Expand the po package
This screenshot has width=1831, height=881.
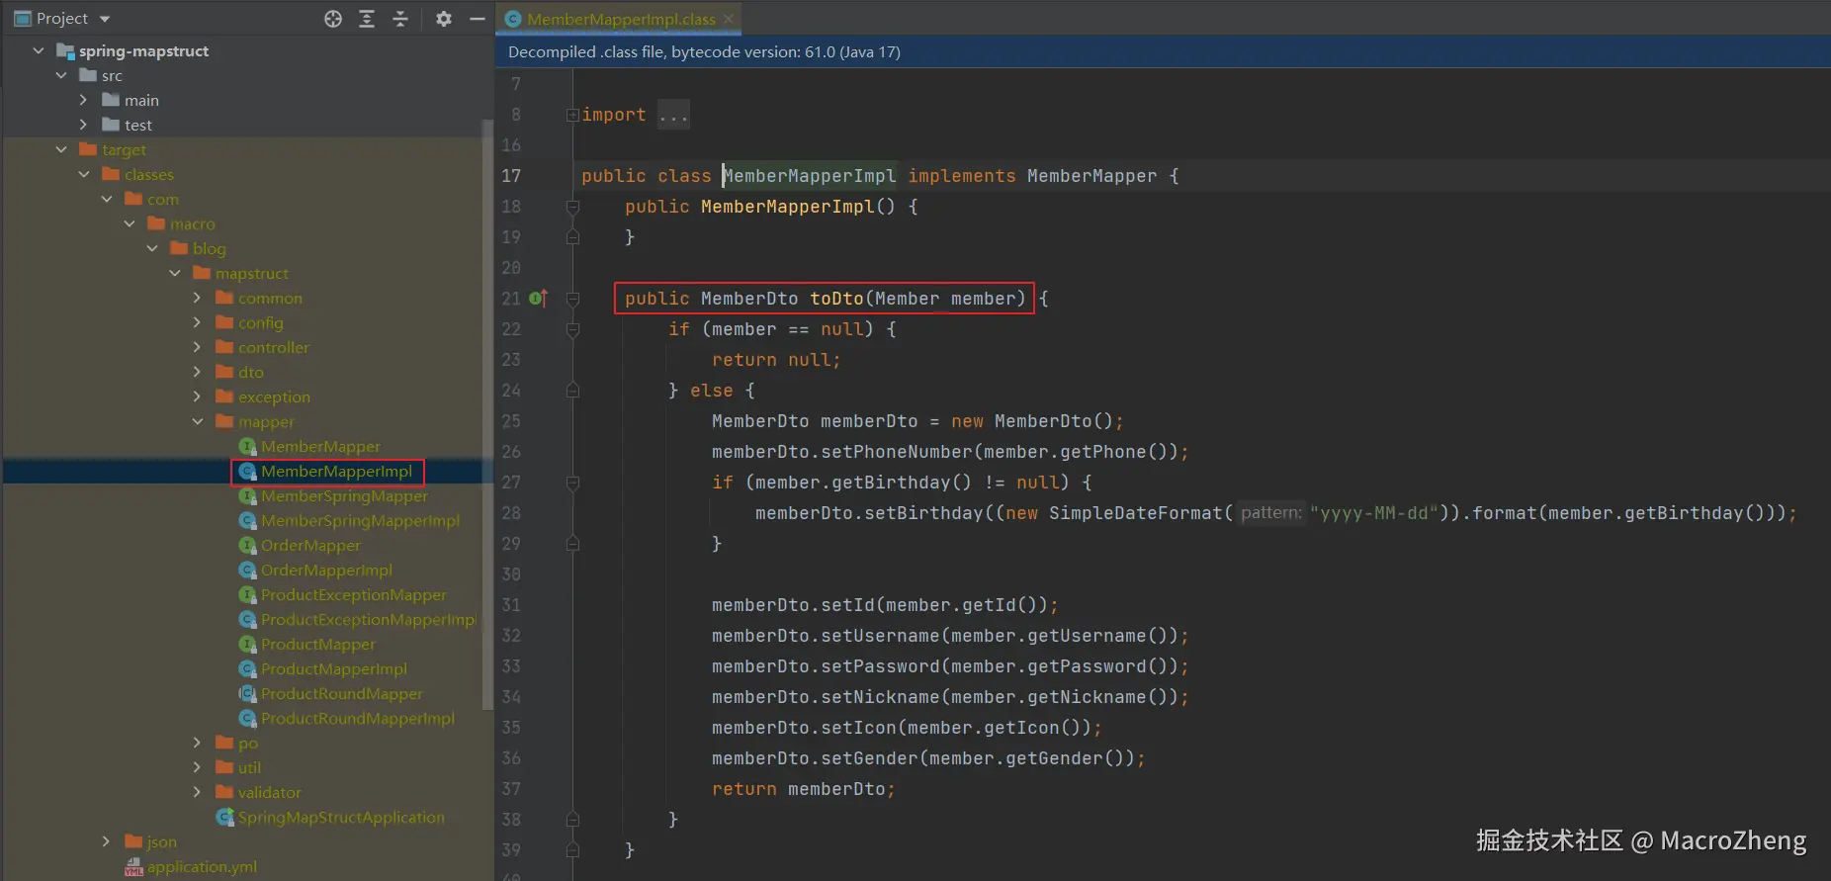197,743
